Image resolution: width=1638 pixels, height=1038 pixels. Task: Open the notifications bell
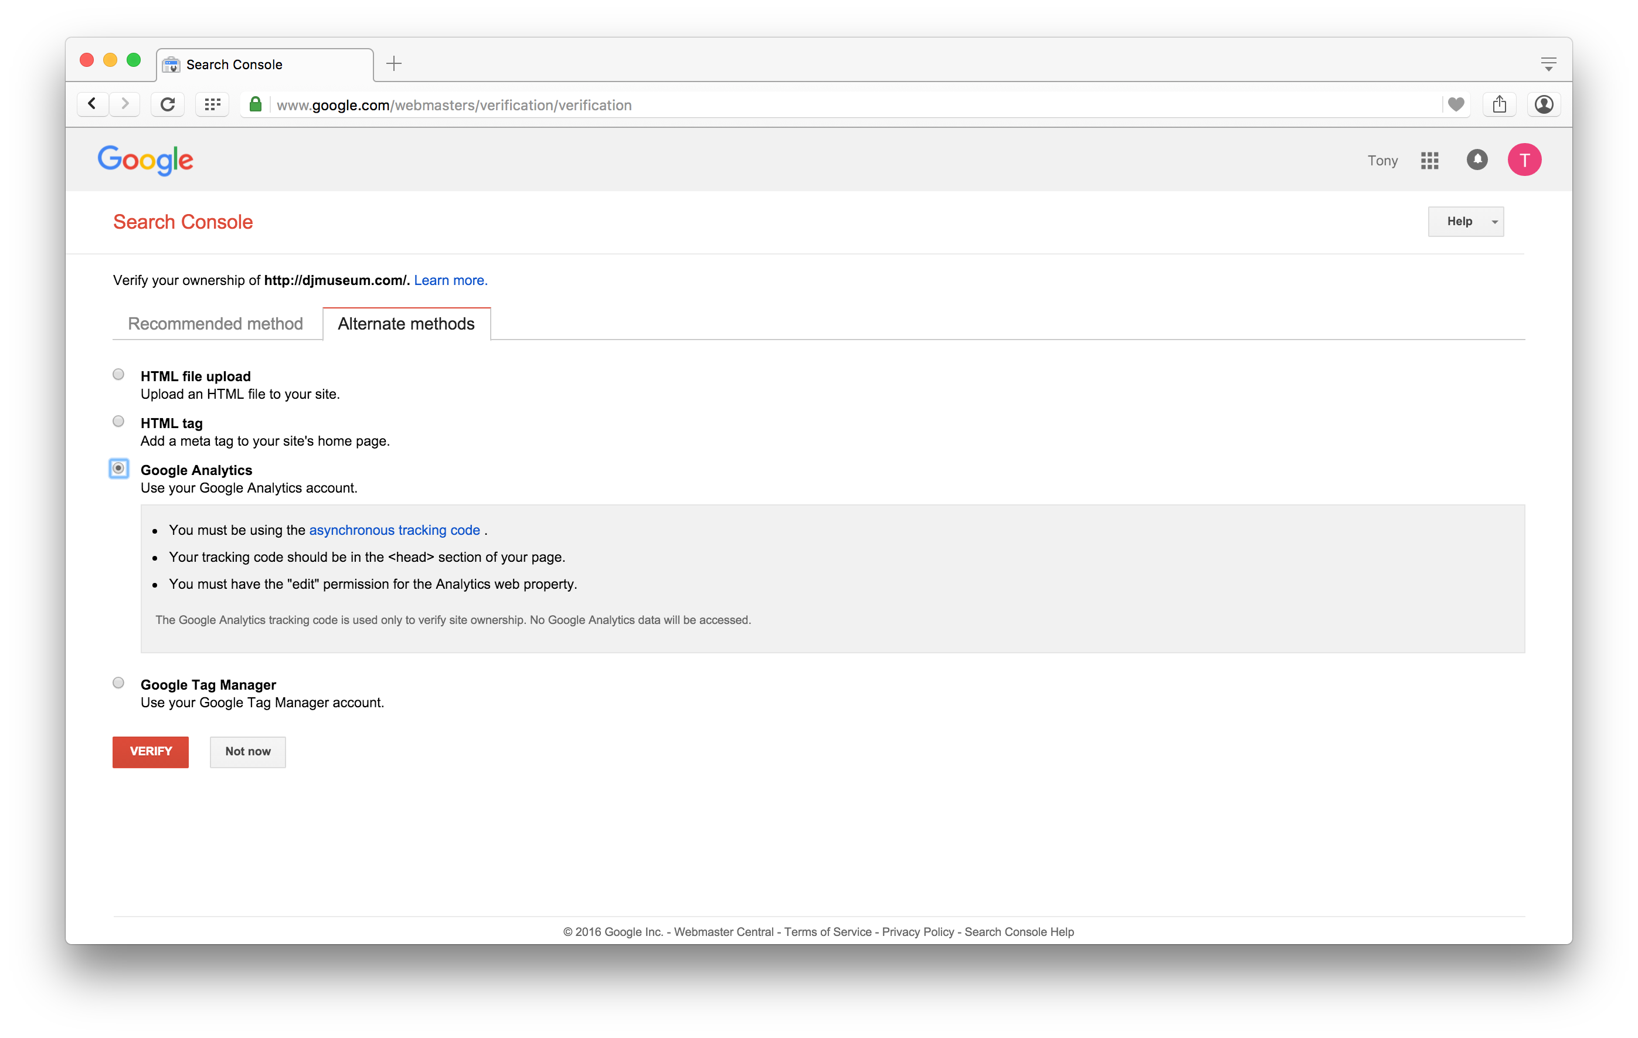1477,160
